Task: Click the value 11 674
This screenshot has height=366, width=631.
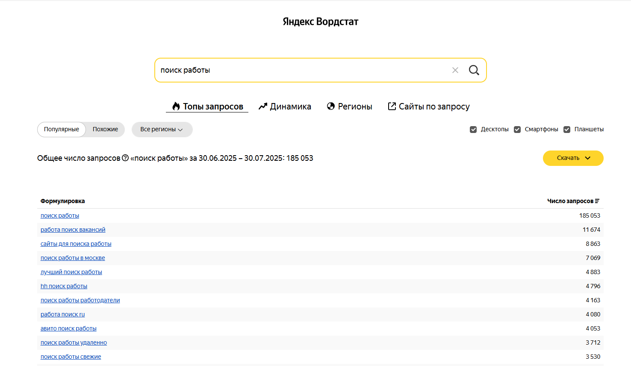Action: [592, 230]
